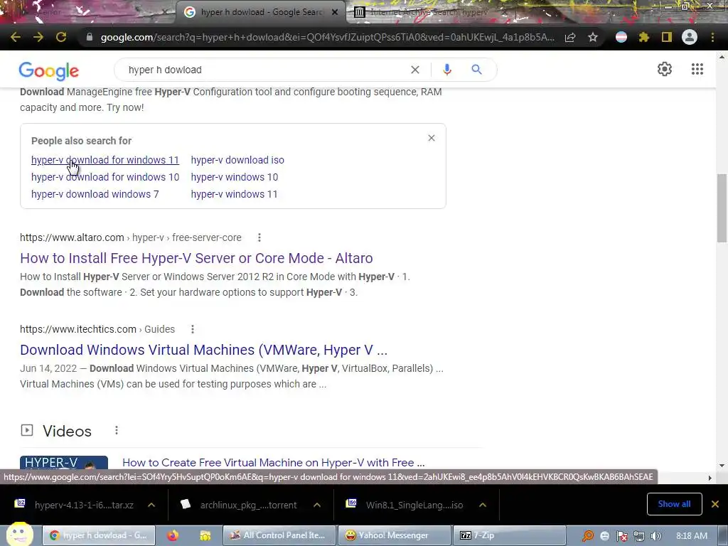728x546 pixels.
Task: Open Google quick settings gear
Action: pyautogui.click(x=665, y=69)
